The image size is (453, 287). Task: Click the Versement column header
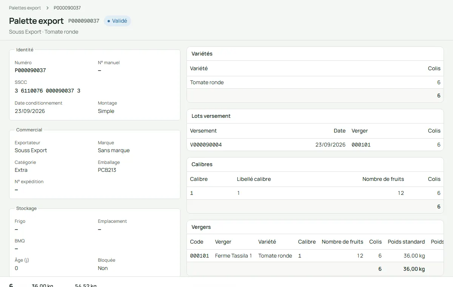(x=203, y=131)
